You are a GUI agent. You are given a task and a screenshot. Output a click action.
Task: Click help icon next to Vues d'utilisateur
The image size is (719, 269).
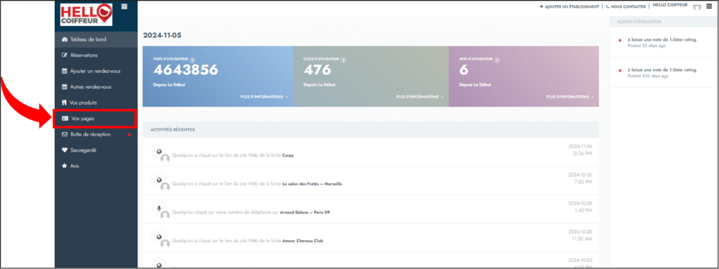click(192, 60)
